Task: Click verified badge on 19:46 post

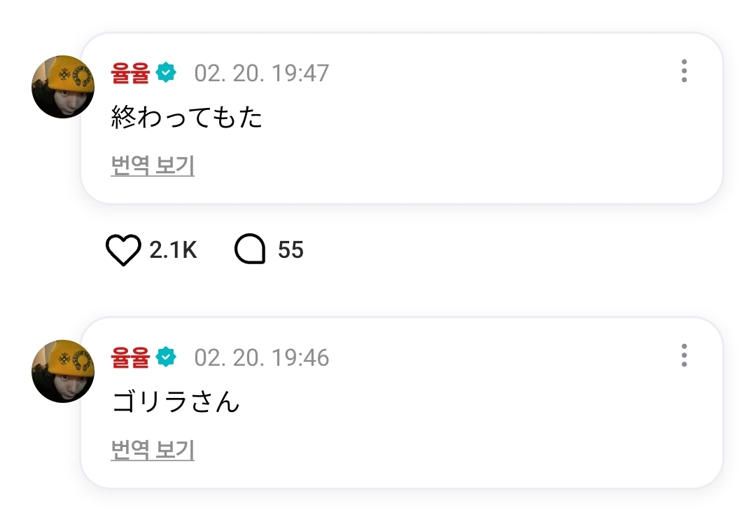Action: pyautogui.click(x=166, y=357)
